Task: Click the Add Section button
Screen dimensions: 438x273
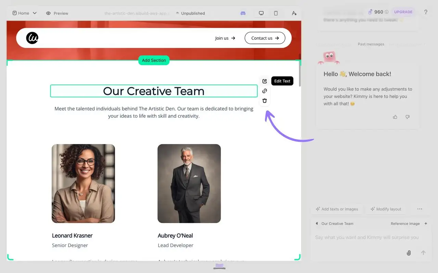Action: (154, 60)
